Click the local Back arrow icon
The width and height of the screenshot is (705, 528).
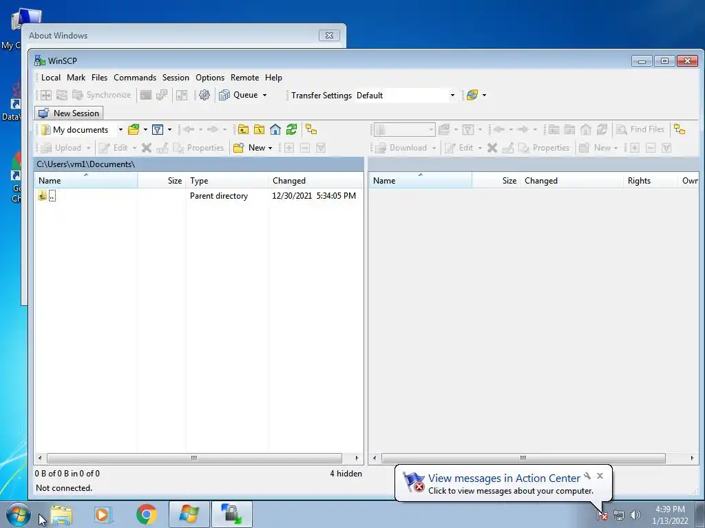pyautogui.click(x=189, y=130)
